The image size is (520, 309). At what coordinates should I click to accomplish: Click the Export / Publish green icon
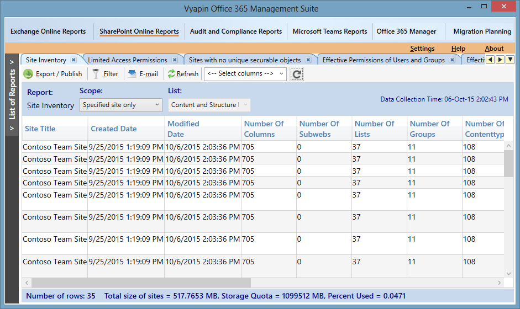click(x=28, y=74)
